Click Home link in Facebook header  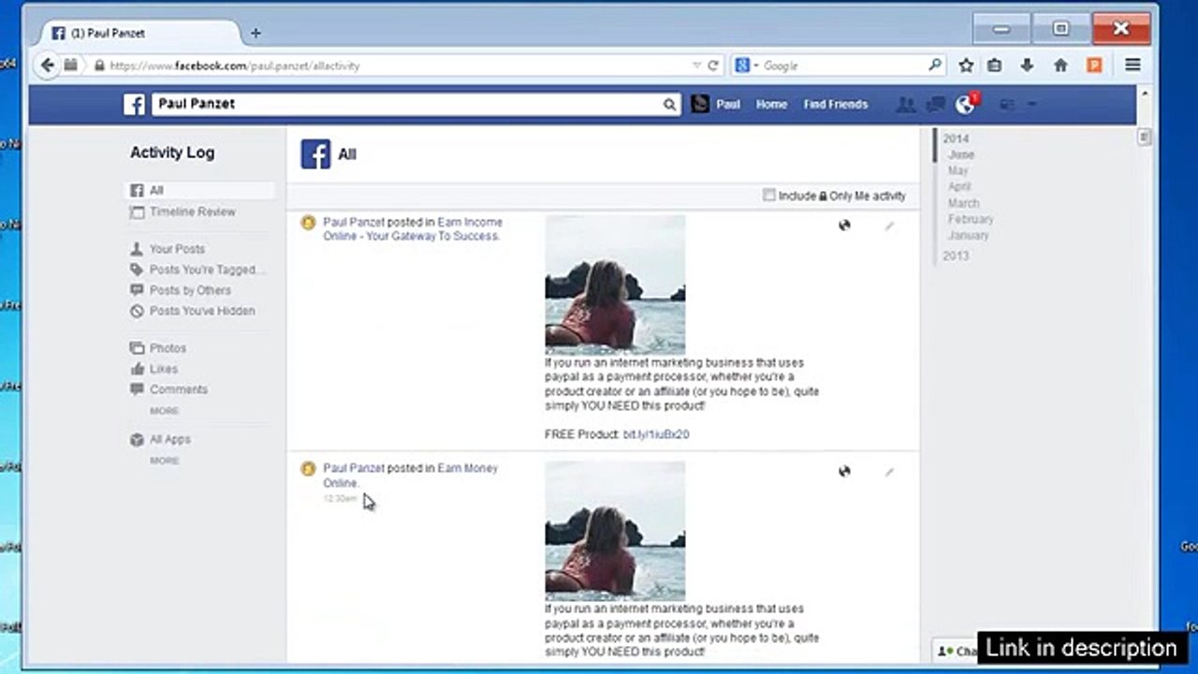point(771,105)
